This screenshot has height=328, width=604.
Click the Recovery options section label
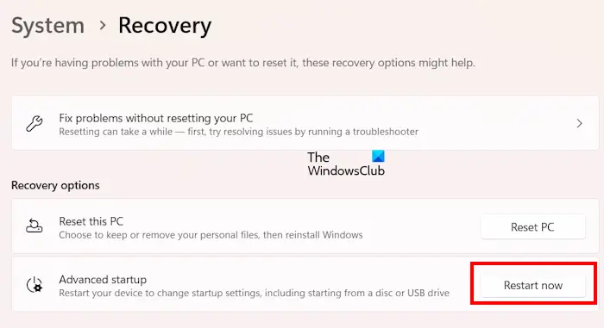pos(55,185)
